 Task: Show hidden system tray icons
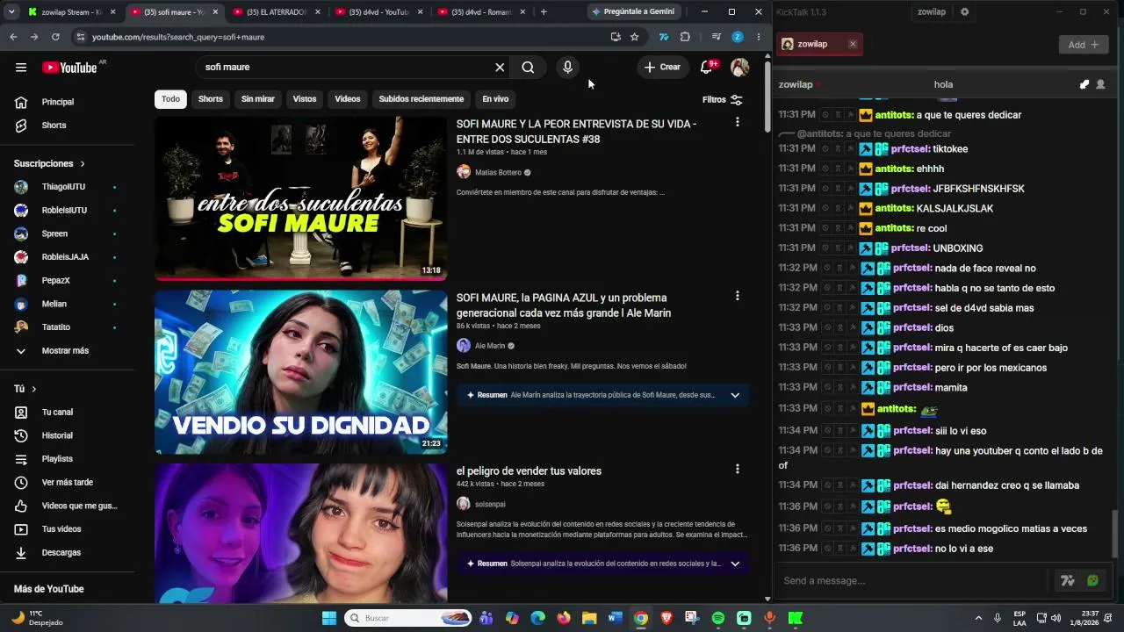coord(979,618)
